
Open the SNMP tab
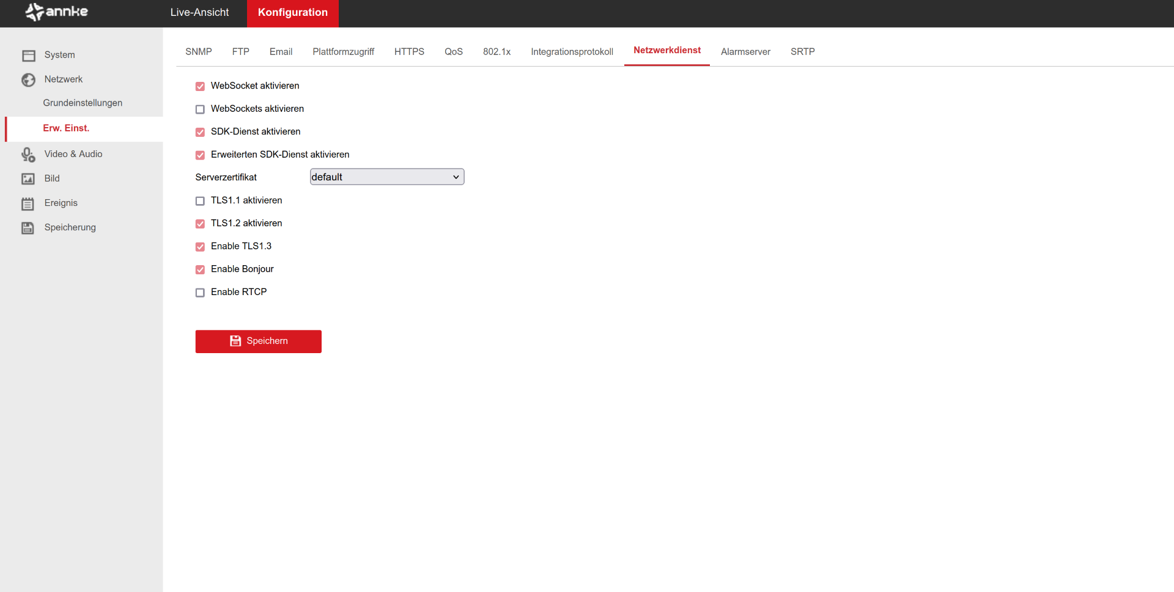coord(199,52)
